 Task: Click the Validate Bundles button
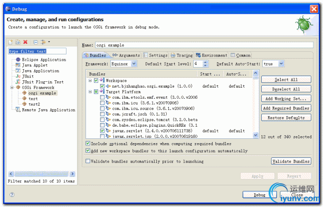tap(291, 161)
